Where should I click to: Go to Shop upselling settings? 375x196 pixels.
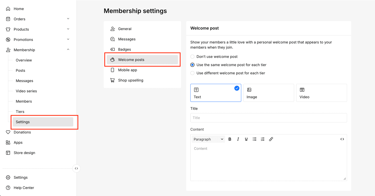(x=131, y=80)
